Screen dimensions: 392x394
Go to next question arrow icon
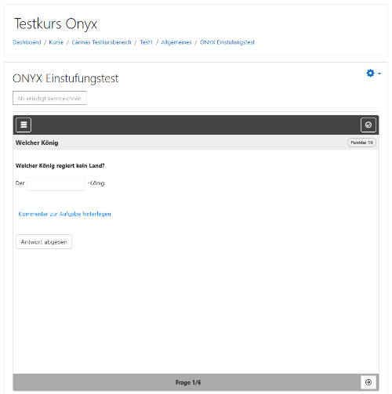point(368,382)
